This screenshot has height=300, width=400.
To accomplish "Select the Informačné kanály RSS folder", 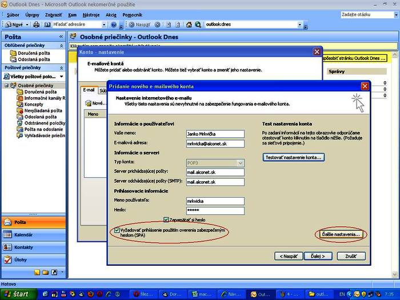I will [x=41, y=98].
